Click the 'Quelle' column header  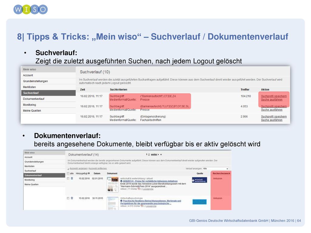click(x=200, y=173)
